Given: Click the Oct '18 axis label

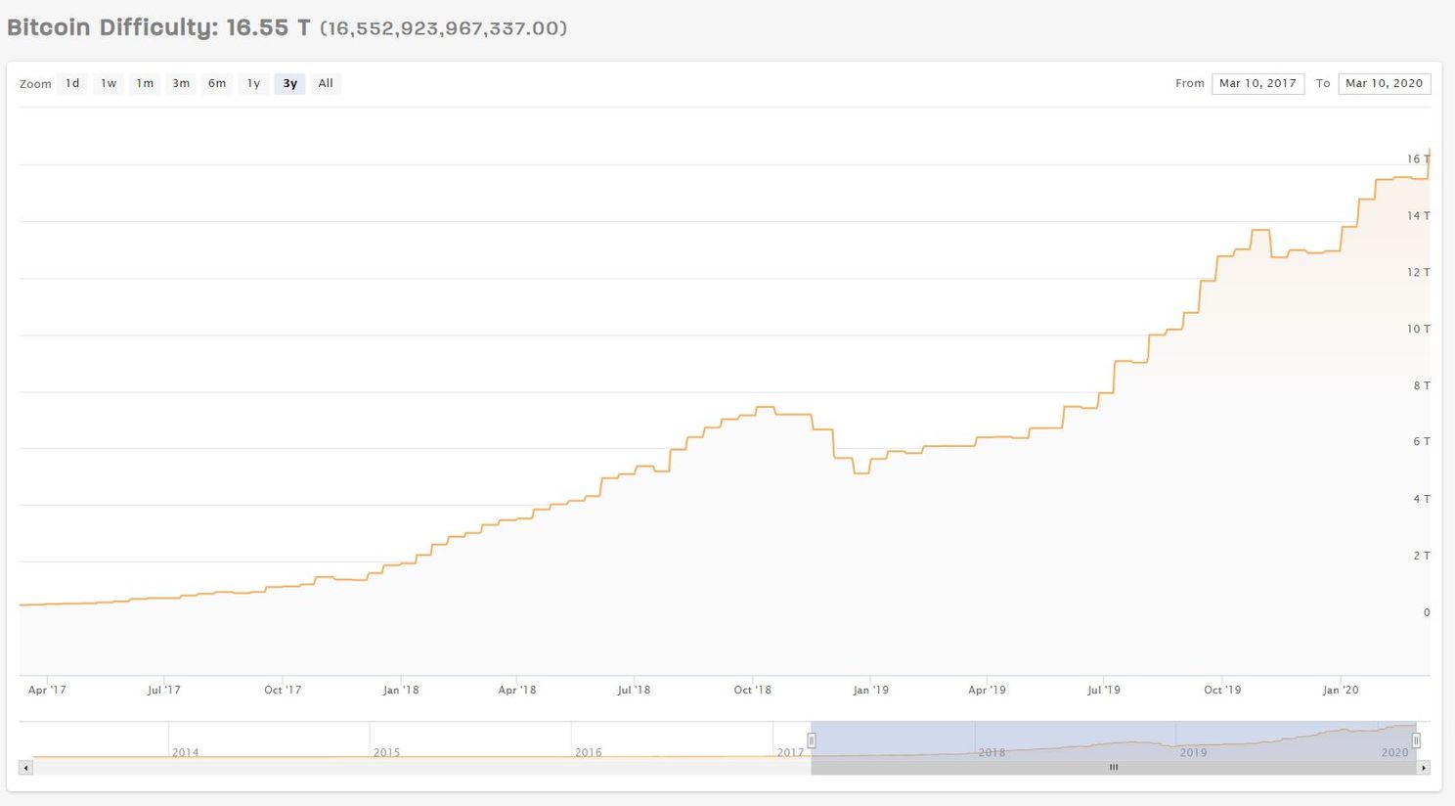Looking at the screenshot, I should point(752,690).
